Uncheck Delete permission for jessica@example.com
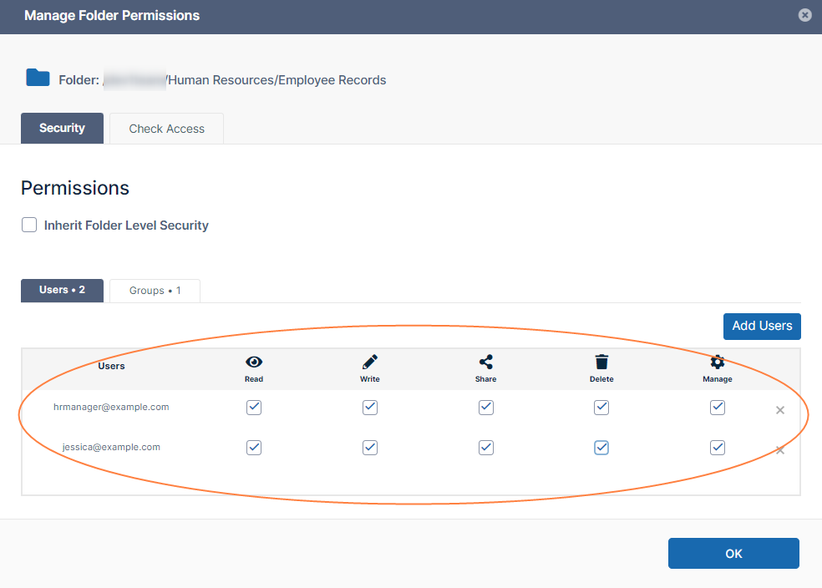 coord(601,448)
